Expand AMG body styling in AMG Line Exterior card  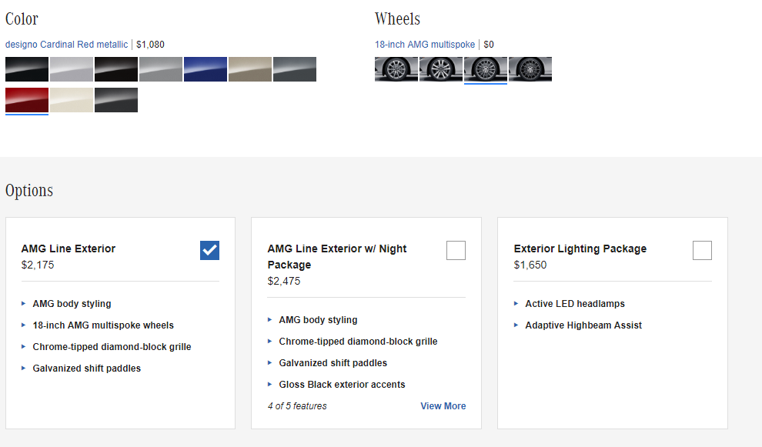(x=72, y=304)
